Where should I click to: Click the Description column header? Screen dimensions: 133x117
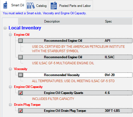pos(52,21)
